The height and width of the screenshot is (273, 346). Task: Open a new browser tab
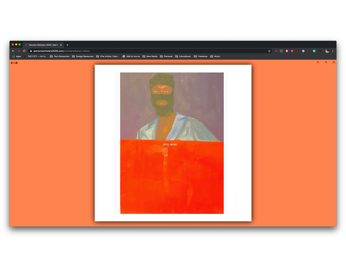click(x=67, y=45)
